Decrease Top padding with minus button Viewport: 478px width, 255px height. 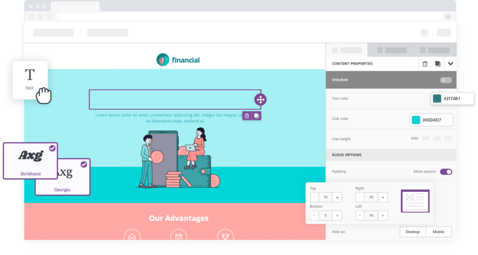(x=314, y=198)
